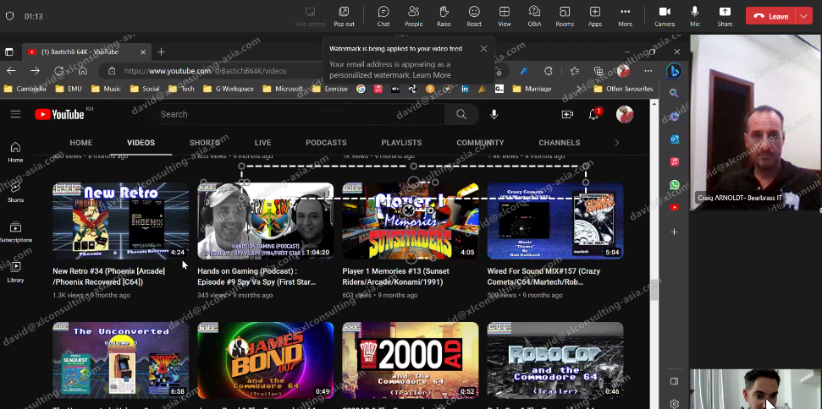Pop out the shared content window
This screenshot has width=822, height=409.
(x=344, y=16)
